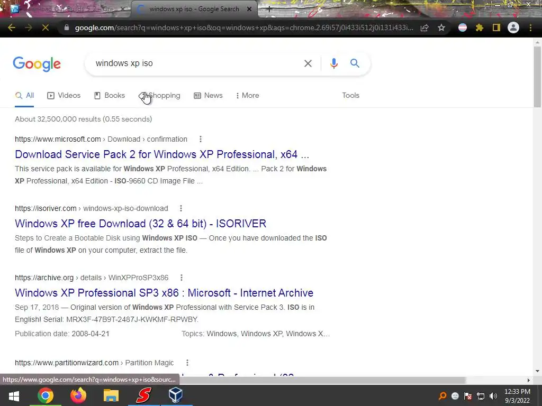Click the flag with red X tray icon

tap(468, 396)
